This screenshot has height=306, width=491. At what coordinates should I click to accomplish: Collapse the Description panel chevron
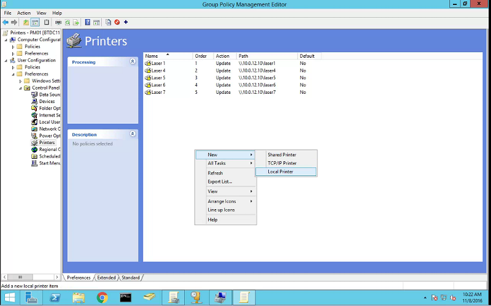coord(133,134)
